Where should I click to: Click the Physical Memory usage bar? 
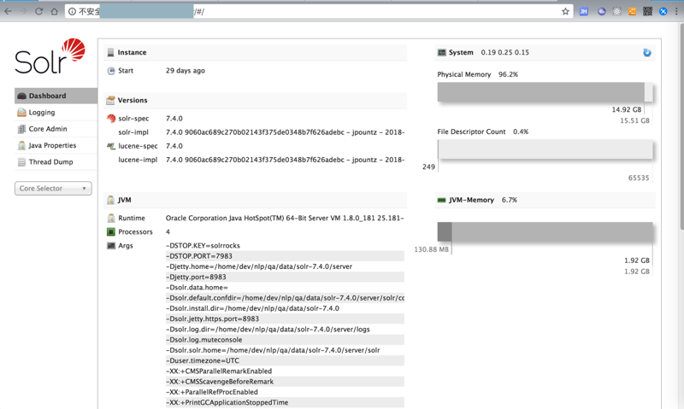(545, 92)
